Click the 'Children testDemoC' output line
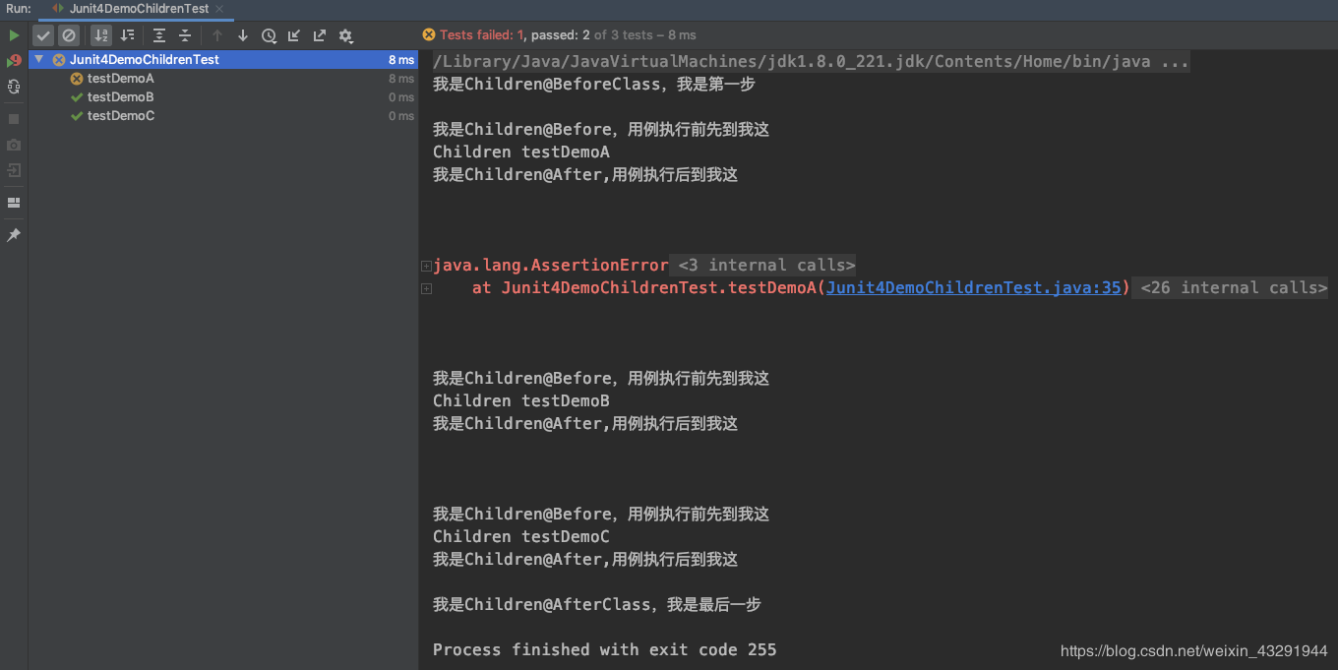The width and height of the screenshot is (1338, 670). pos(521,537)
